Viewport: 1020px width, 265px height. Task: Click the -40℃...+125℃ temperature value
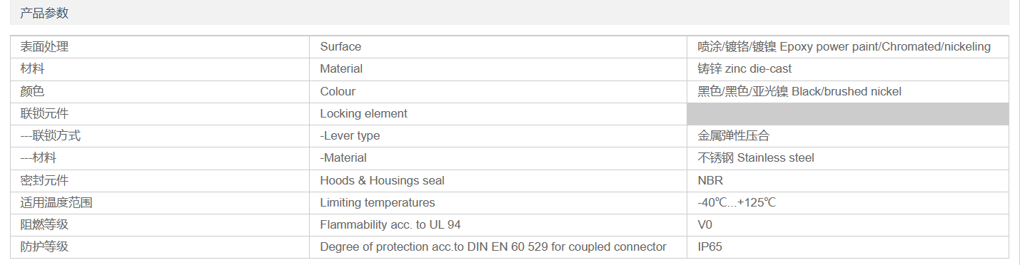737,202
